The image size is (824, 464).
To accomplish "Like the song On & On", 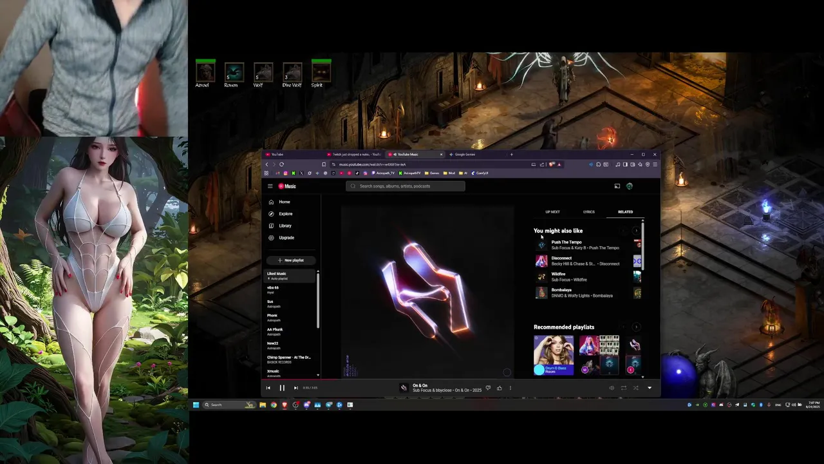I will (499, 388).
